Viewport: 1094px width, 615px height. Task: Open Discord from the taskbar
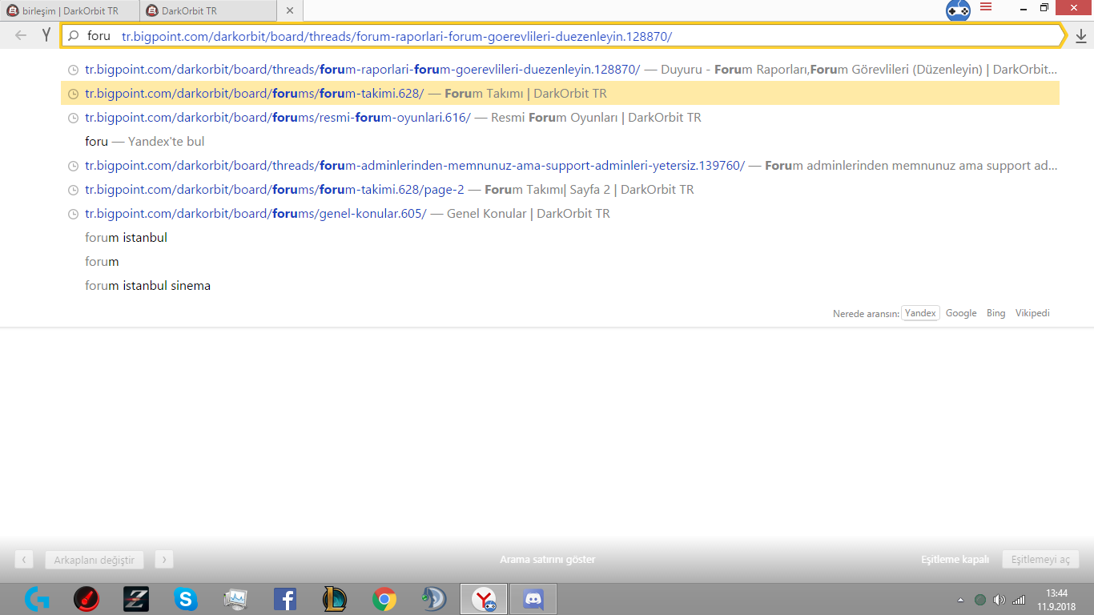pyautogui.click(x=533, y=599)
